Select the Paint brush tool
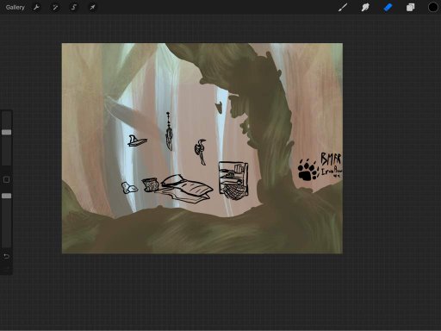 coord(343,7)
